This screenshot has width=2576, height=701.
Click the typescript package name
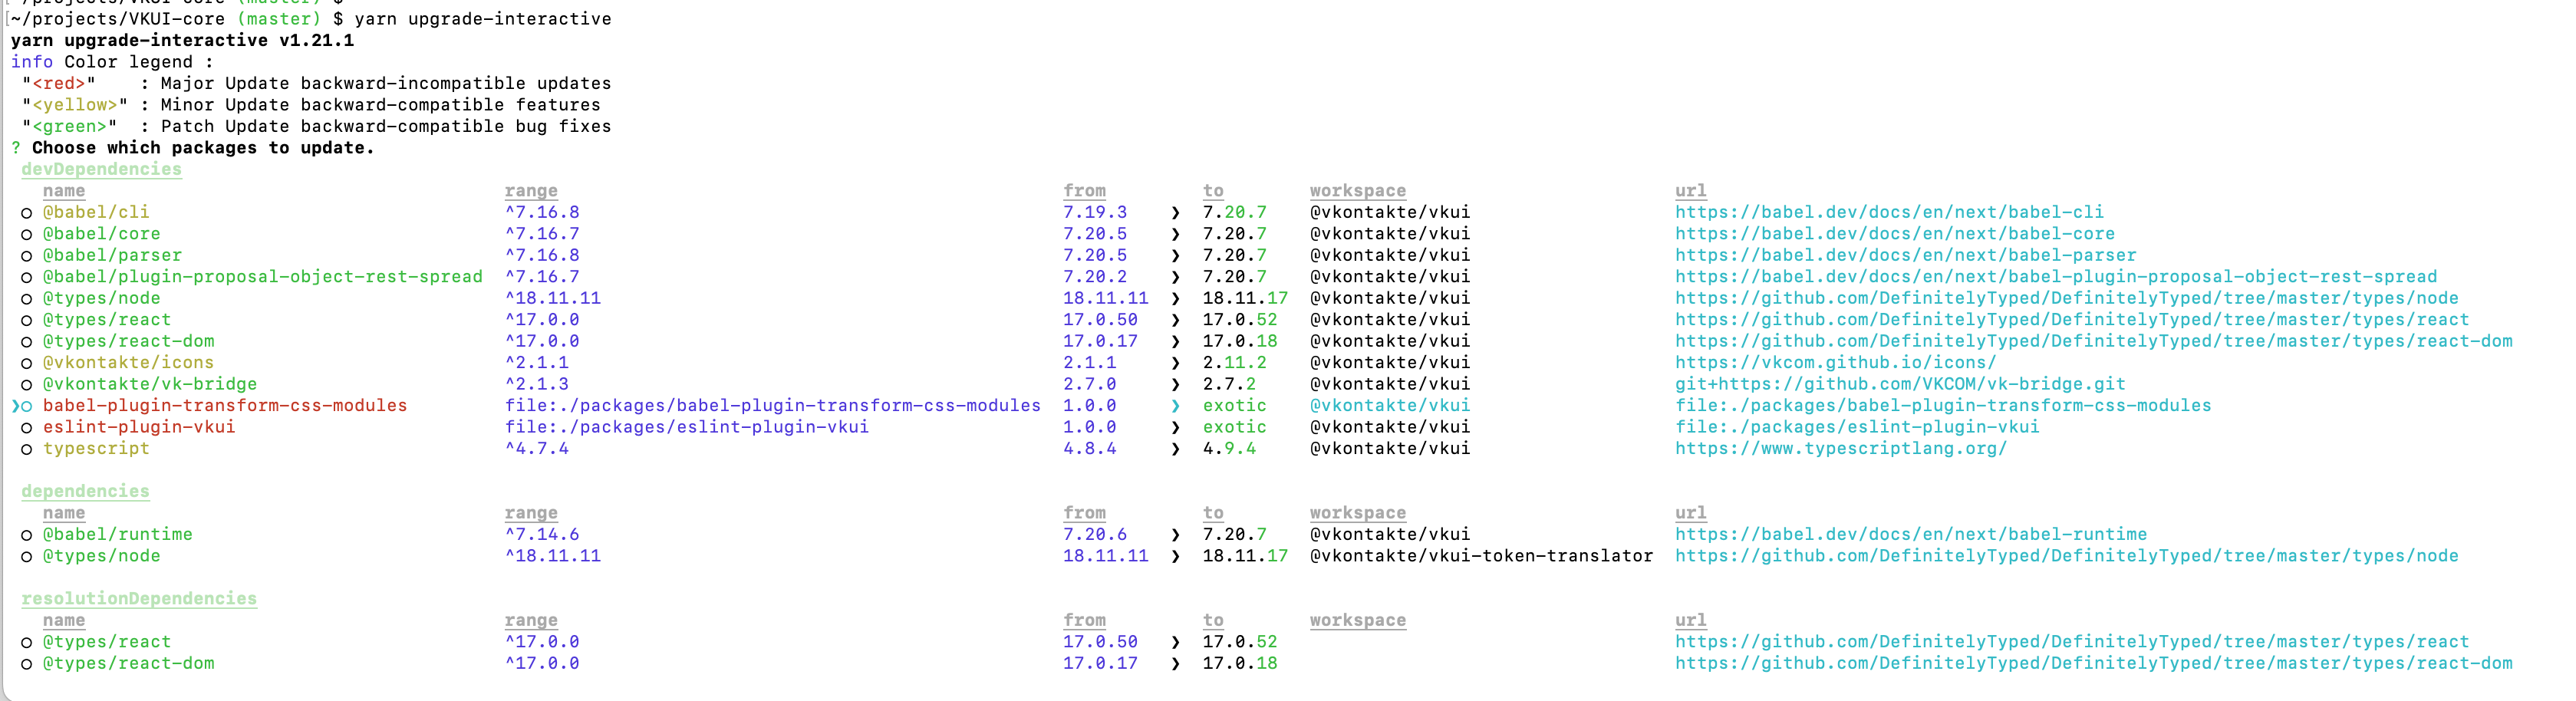tap(96, 448)
